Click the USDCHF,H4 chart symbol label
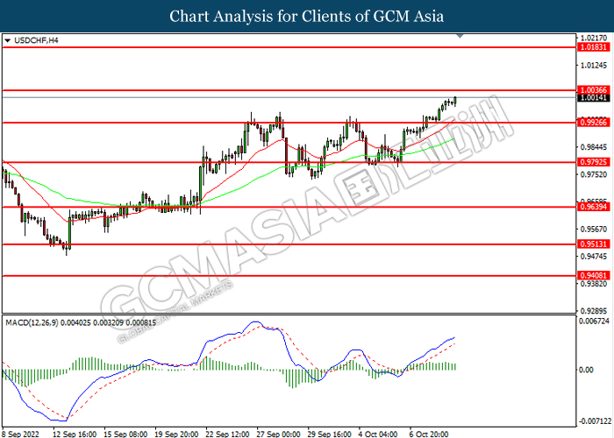The height and width of the screenshot is (438, 614). click(36, 40)
